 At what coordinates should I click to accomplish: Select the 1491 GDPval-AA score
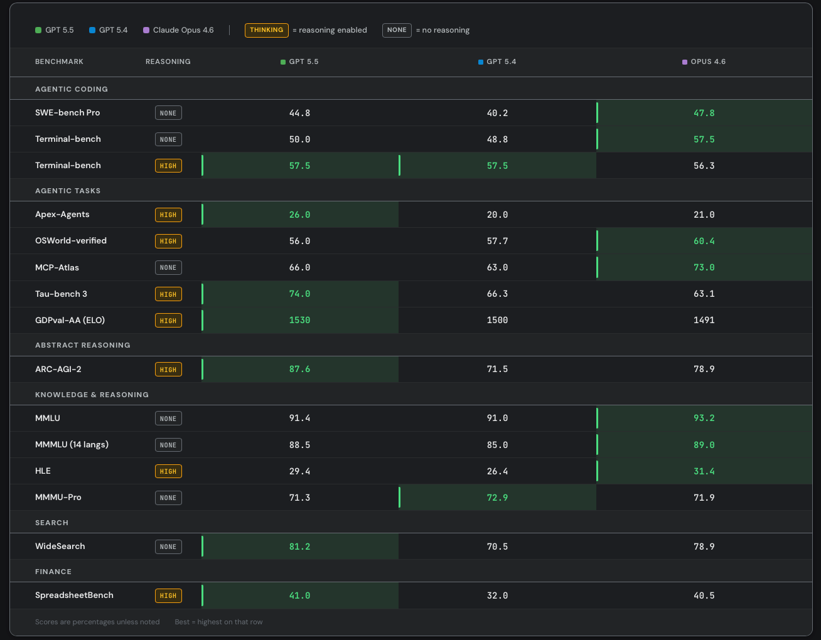tap(704, 320)
